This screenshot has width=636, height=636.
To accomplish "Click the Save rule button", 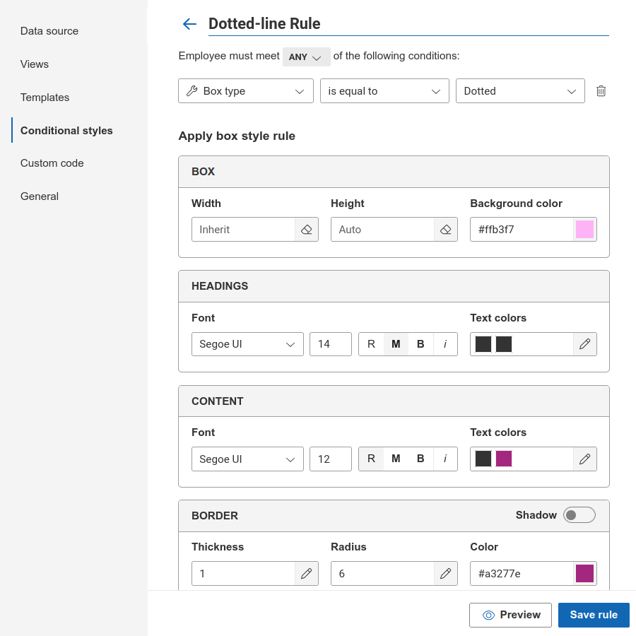I will click(594, 615).
